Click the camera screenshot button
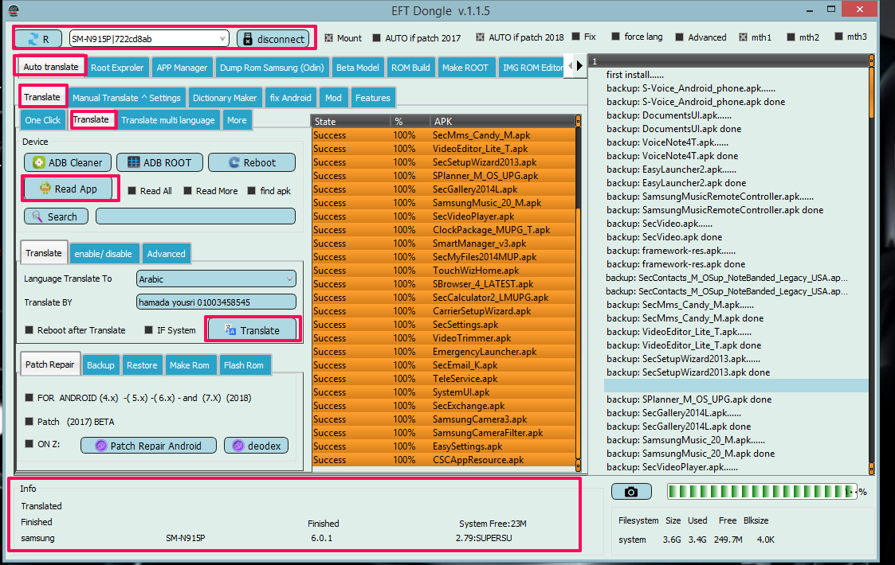895x565 pixels. (631, 492)
